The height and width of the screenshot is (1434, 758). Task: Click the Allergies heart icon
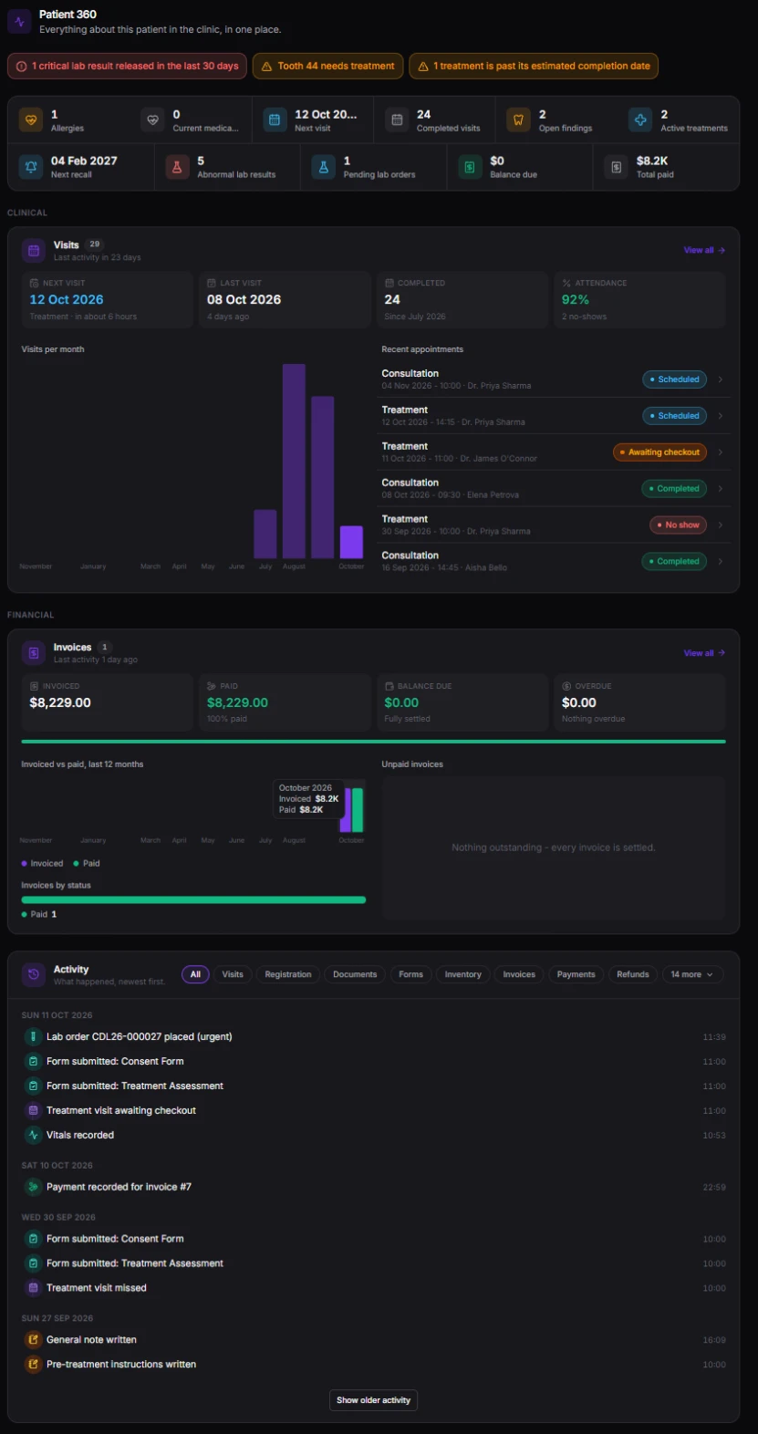pyautogui.click(x=31, y=119)
